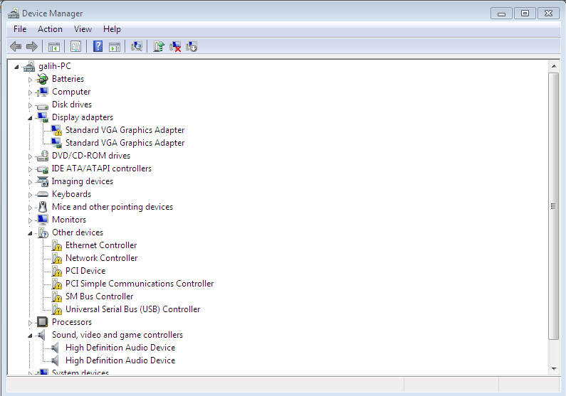The width and height of the screenshot is (566, 396).
Task: Collapse the Display adapters node
Action: (x=30, y=118)
